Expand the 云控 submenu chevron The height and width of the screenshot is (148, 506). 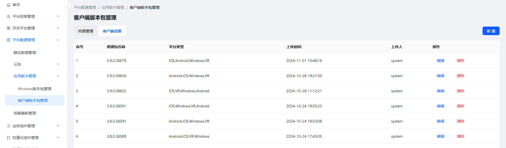tap(58, 64)
